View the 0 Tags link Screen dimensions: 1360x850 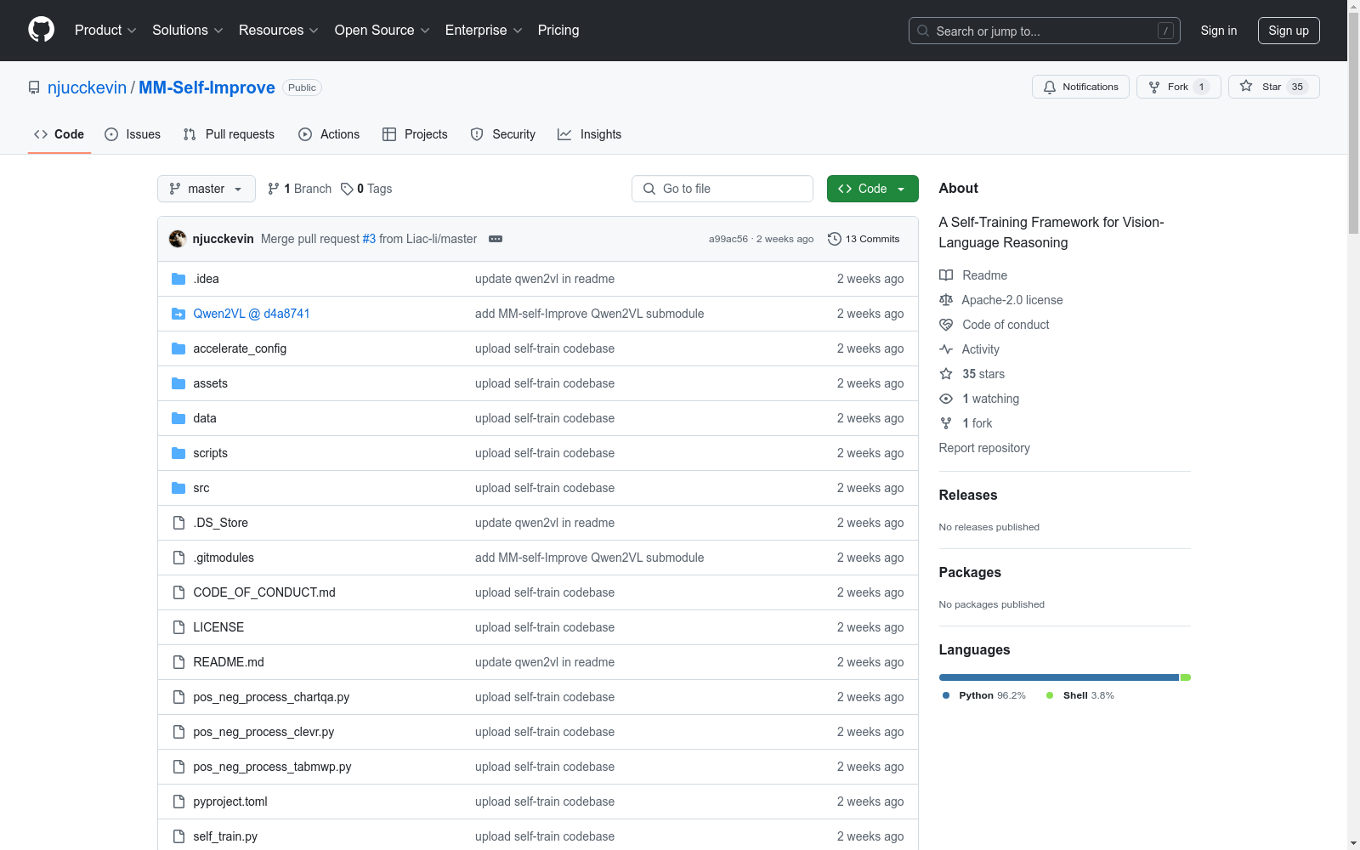coord(366,189)
